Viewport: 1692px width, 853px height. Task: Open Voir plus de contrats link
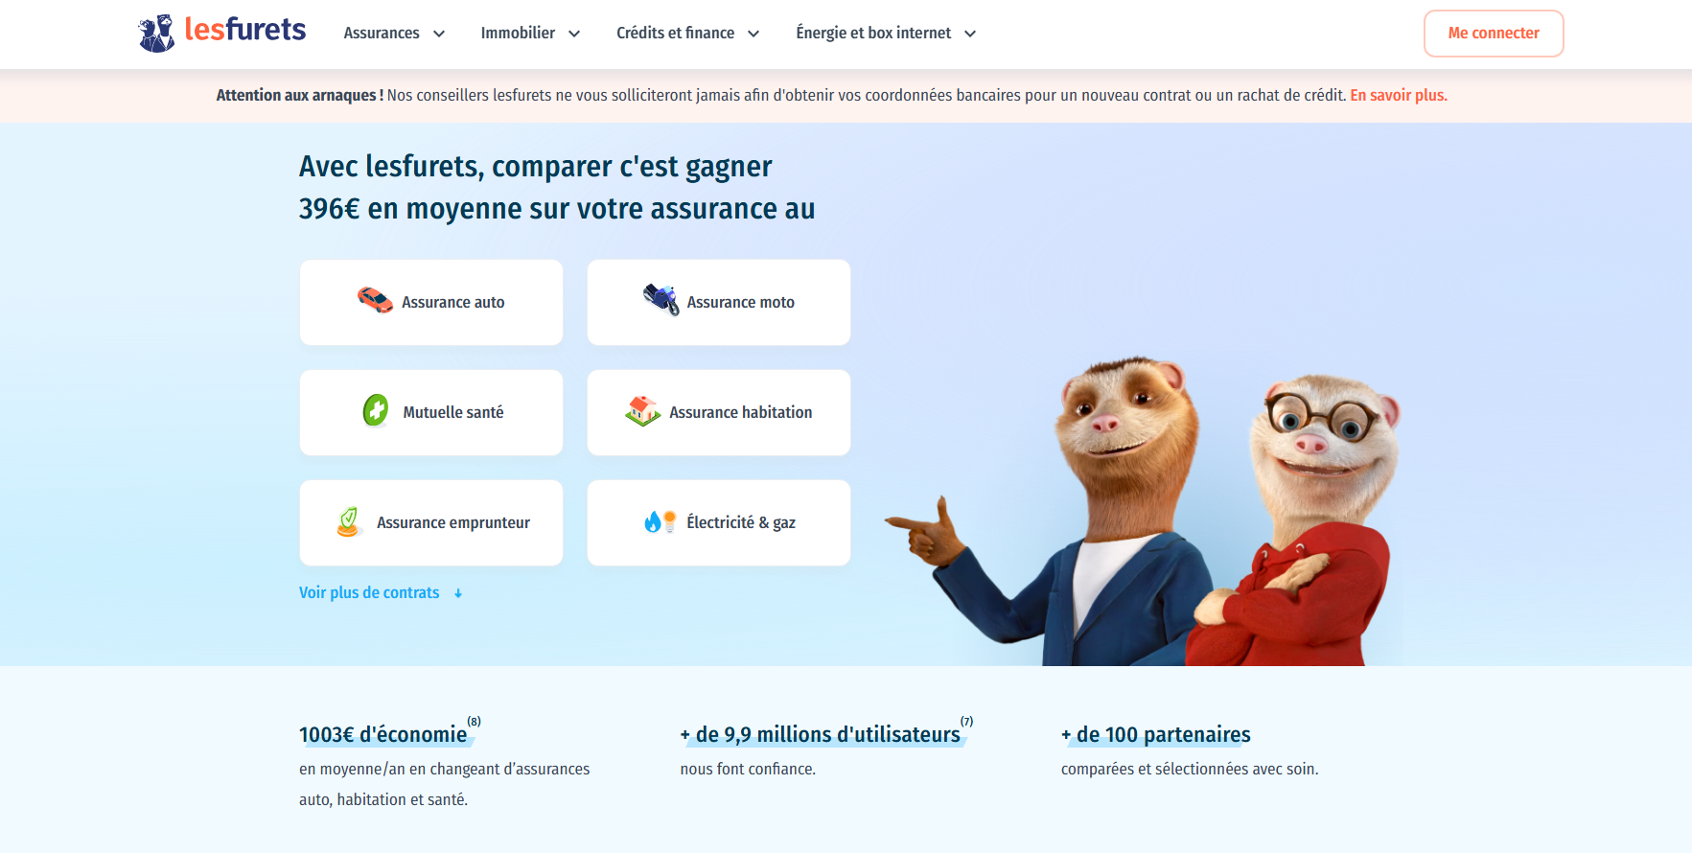click(x=369, y=592)
